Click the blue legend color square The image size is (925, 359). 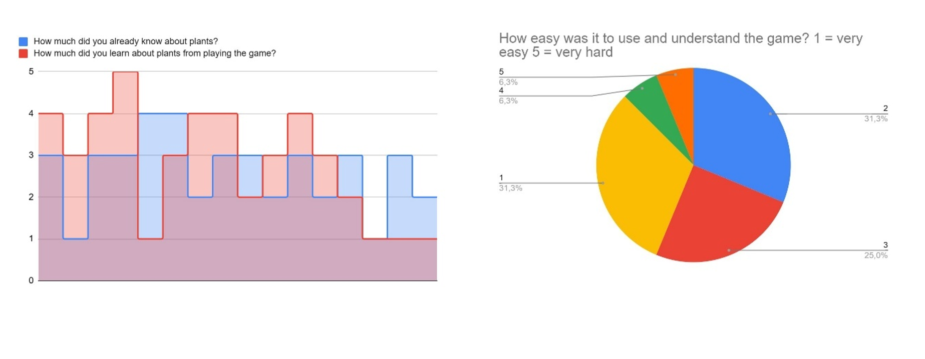[x=23, y=41]
